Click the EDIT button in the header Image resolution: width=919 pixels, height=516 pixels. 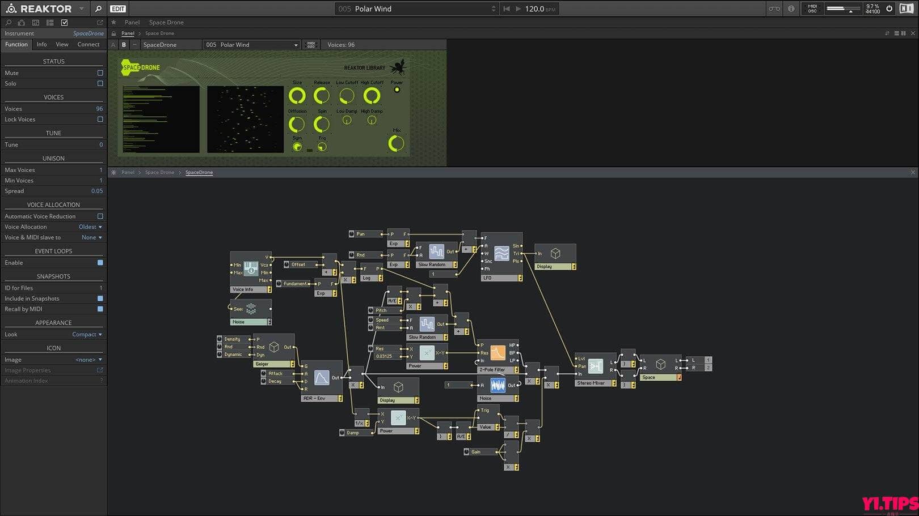pos(117,8)
